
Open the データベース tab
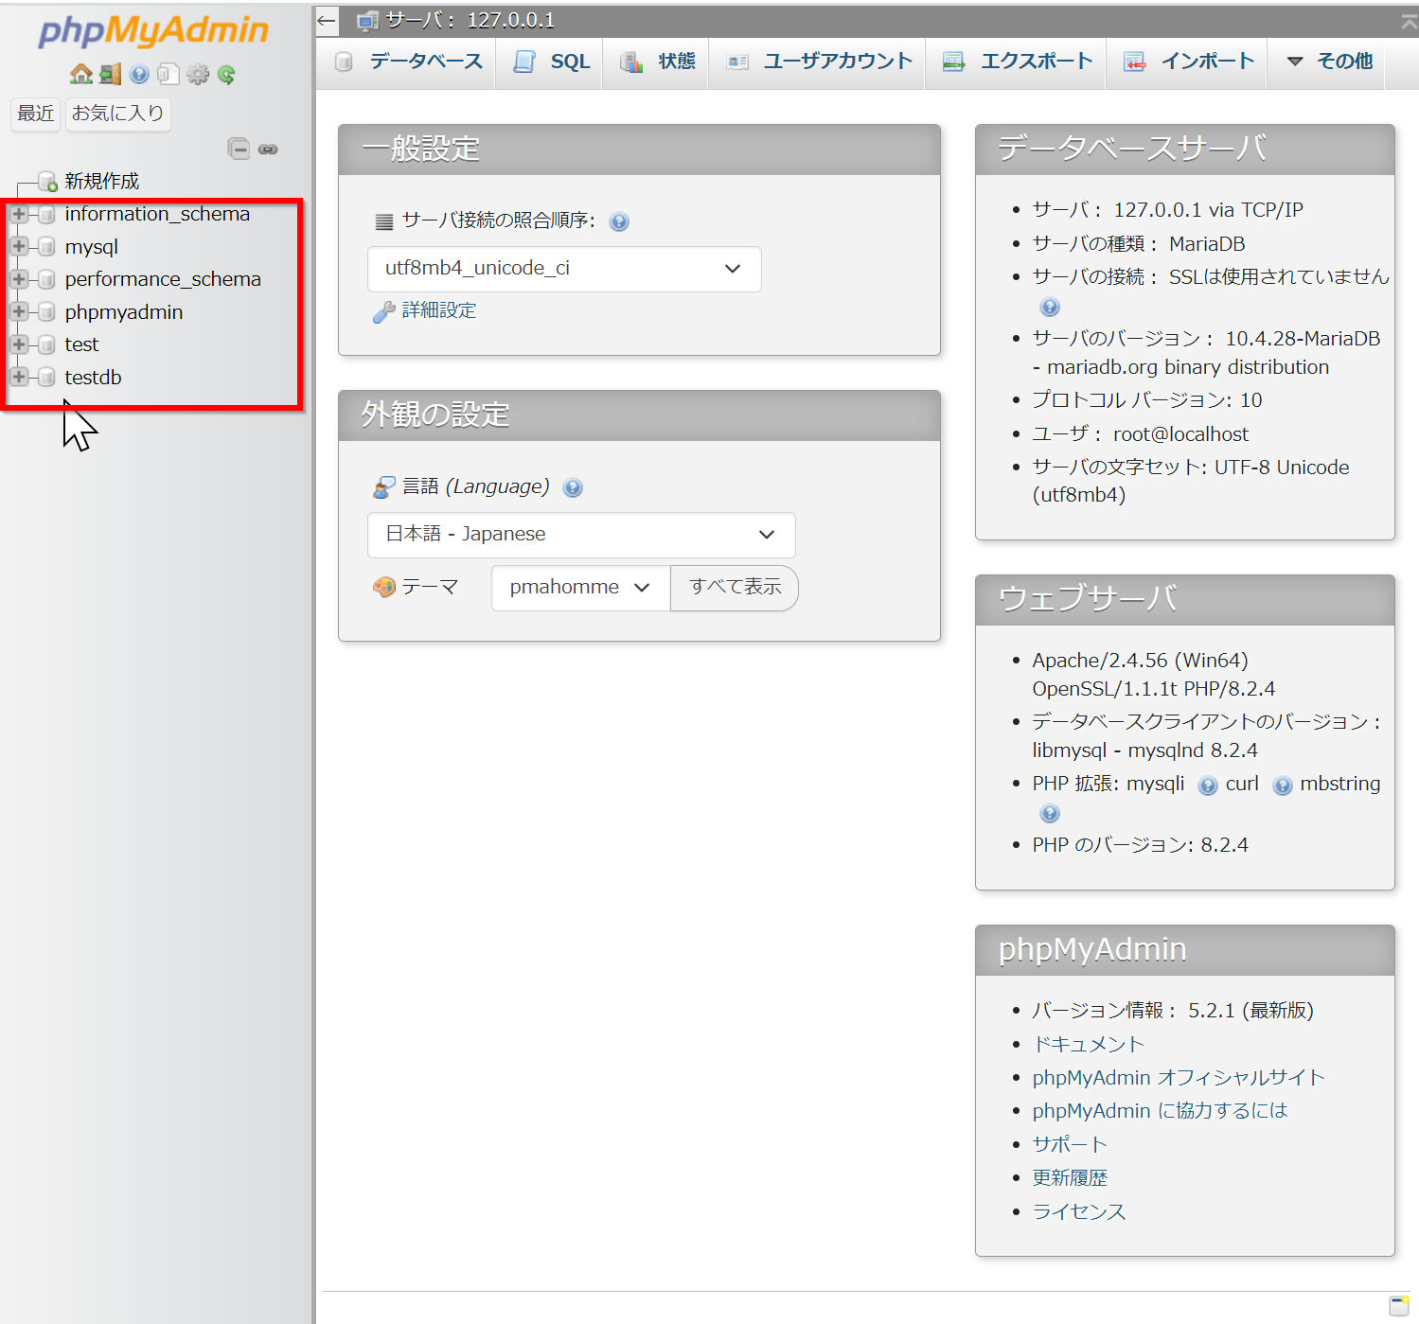[x=409, y=62]
